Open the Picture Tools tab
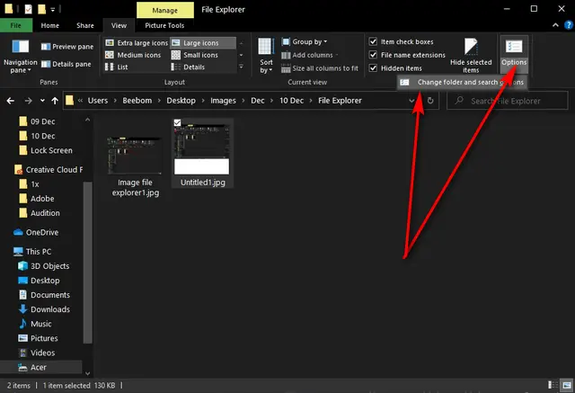The width and height of the screenshot is (575, 393). click(164, 25)
